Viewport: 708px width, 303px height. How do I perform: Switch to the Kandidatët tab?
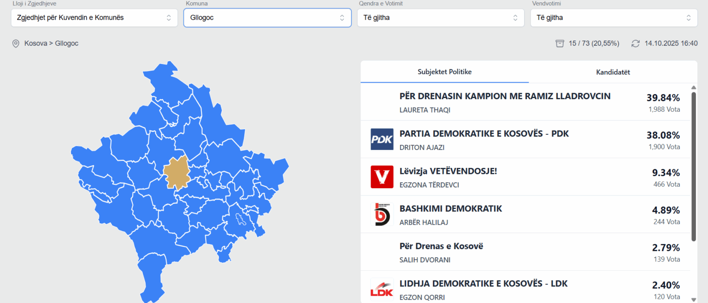[x=613, y=72]
